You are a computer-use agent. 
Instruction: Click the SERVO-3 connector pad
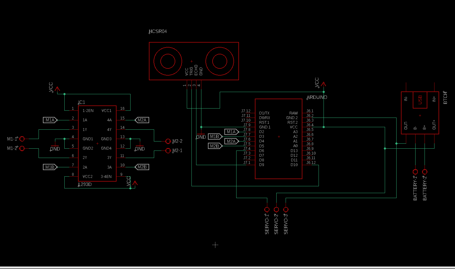coord(286,210)
